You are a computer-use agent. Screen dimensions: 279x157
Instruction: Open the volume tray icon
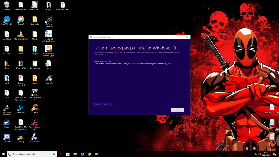tap(259, 154)
